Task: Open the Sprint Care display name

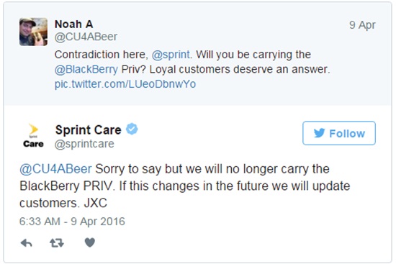Action: [89, 129]
